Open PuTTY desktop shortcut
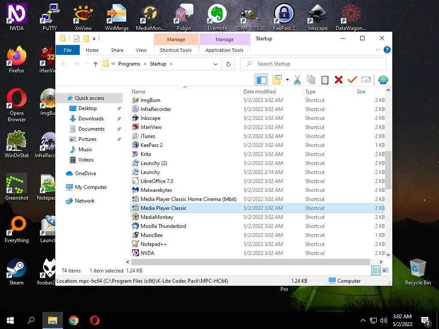This screenshot has width=439, height=329. [50, 17]
